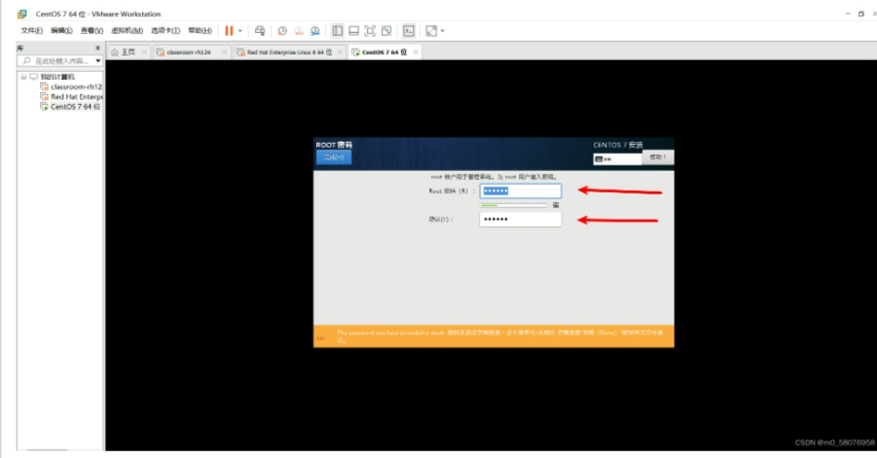Screen dimensions: 877x458
Task: Open the 选项卡(T) menu
Action: click(165, 31)
